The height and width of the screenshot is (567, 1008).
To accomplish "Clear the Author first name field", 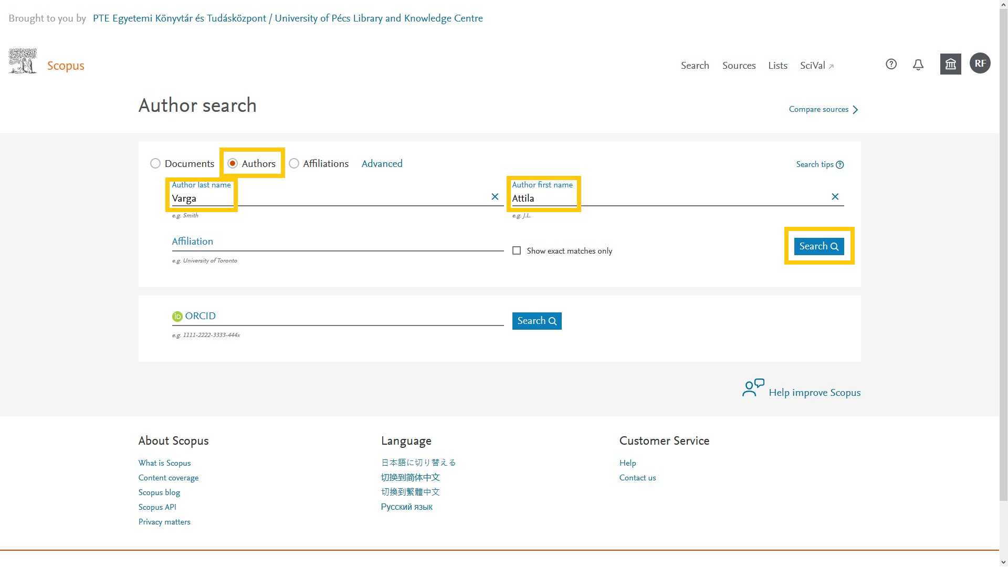I will 835,196.
